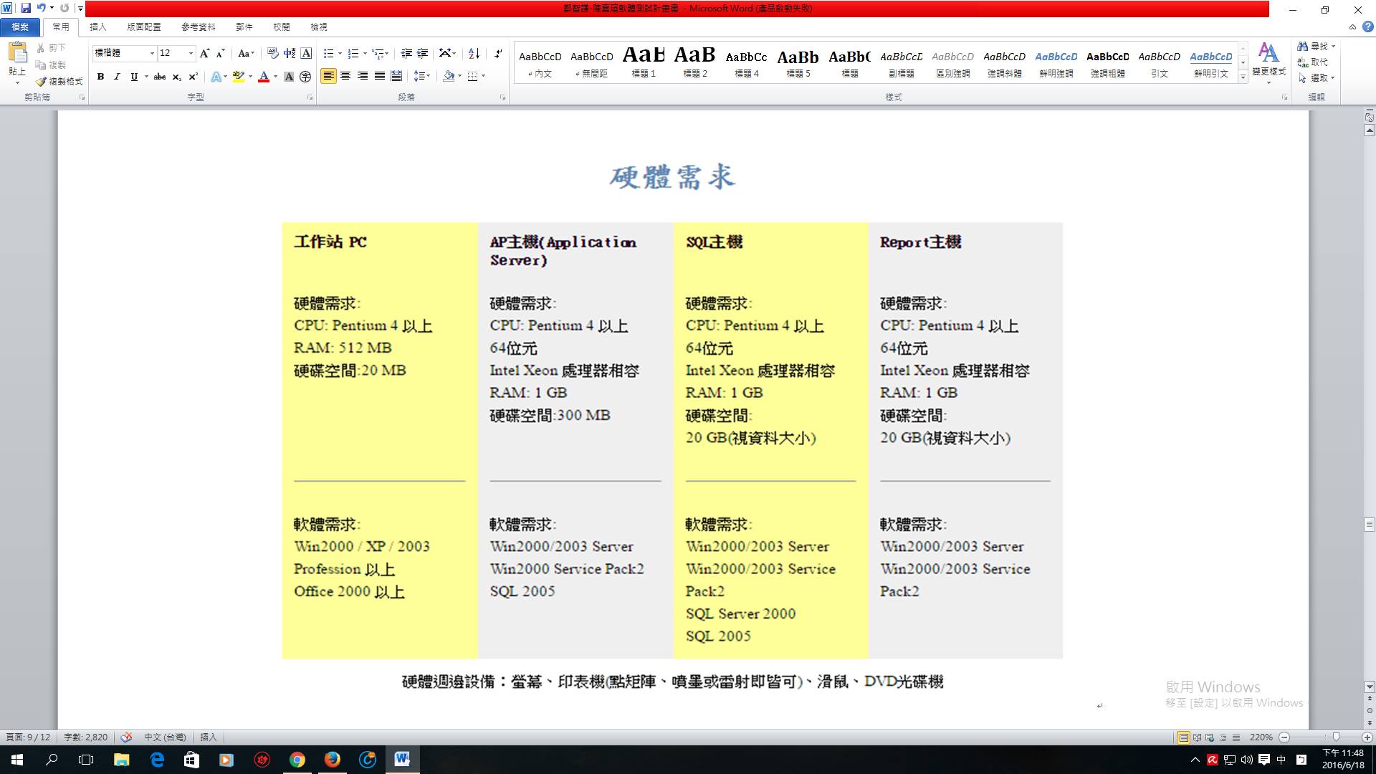Zoom out with the minus button
This screenshot has height=774, width=1376.
click(1284, 737)
